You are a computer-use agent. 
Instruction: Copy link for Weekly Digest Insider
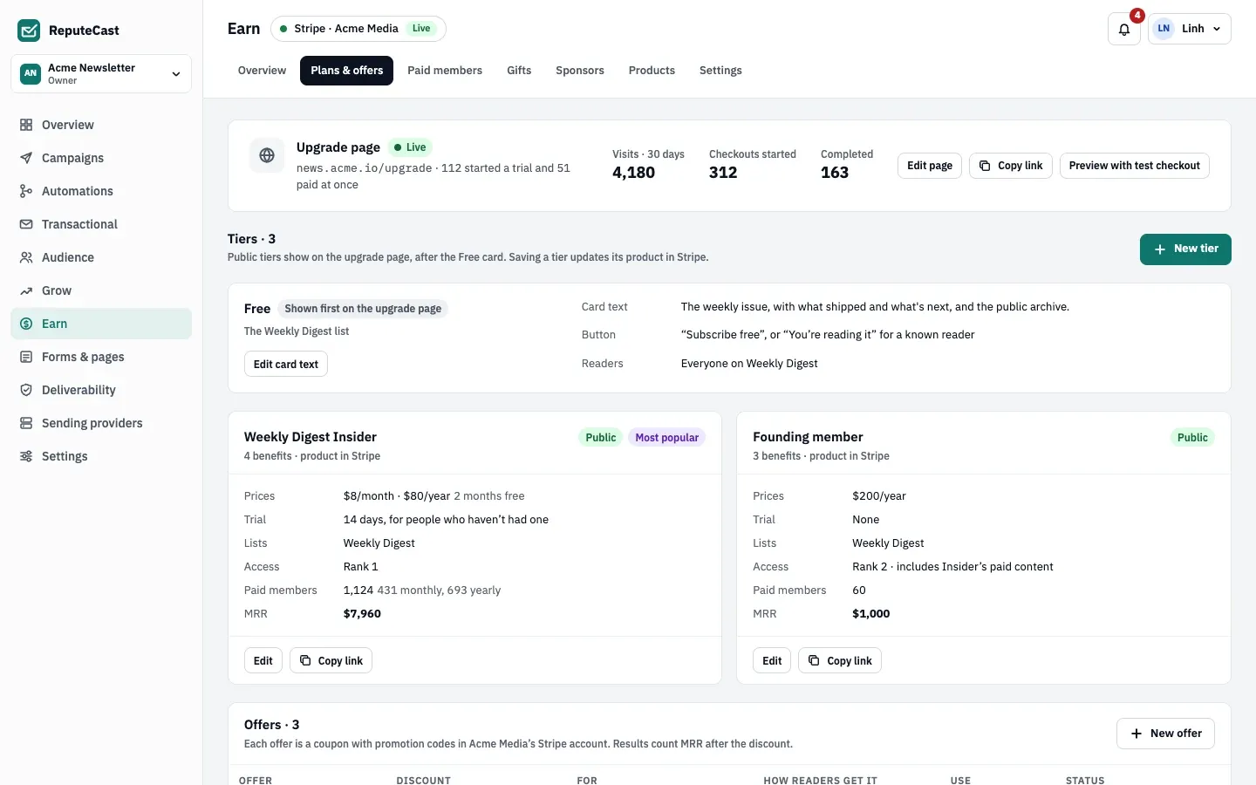coord(331,660)
